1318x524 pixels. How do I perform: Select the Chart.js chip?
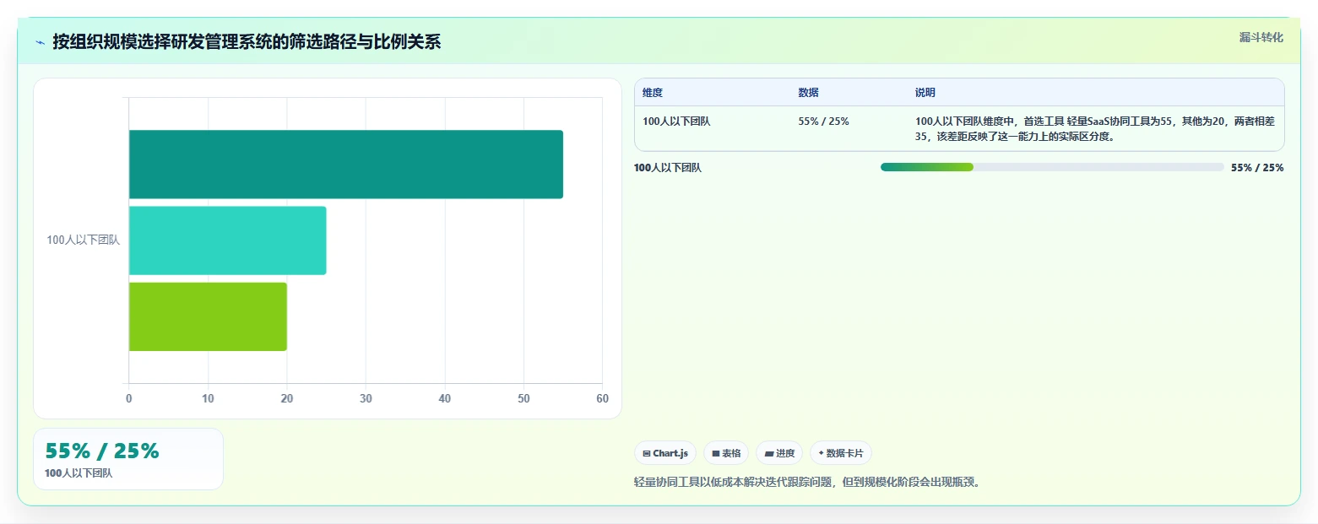click(665, 453)
